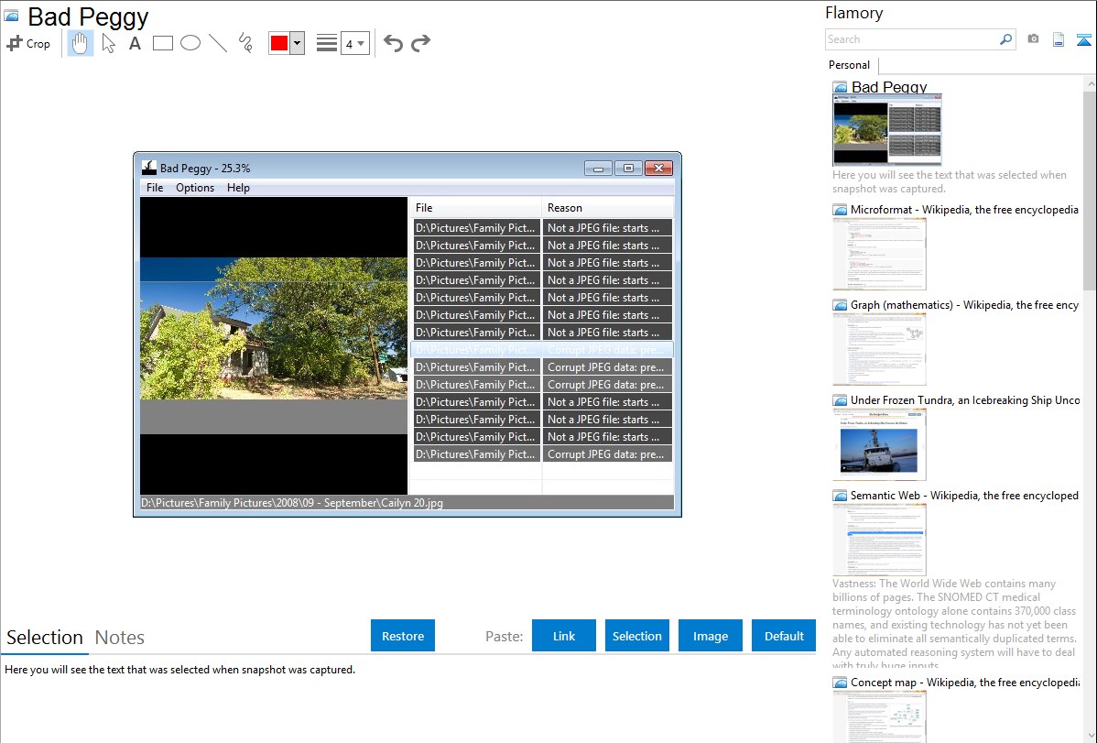Viewport: 1097px width, 743px height.
Task: Pick the ellipse shape tool
Action: [x=190, y=43]
